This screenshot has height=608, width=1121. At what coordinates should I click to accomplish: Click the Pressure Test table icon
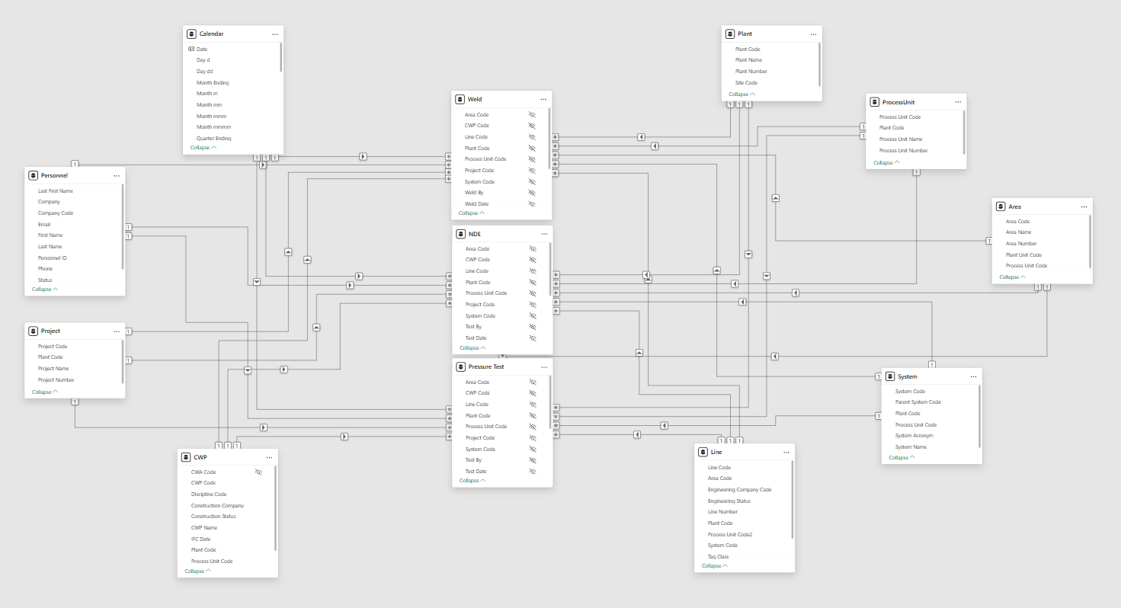click(x=461, y=366)
